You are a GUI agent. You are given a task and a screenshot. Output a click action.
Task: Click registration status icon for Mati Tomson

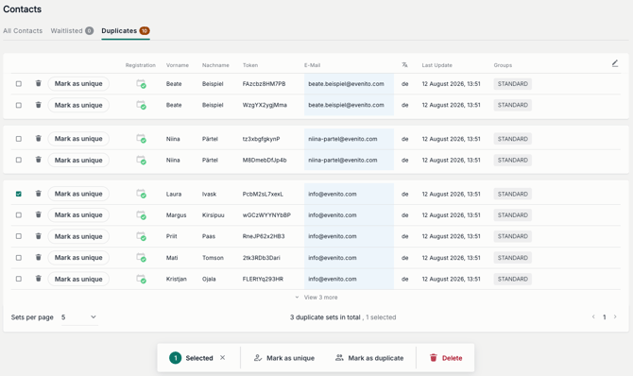[141, 257]
